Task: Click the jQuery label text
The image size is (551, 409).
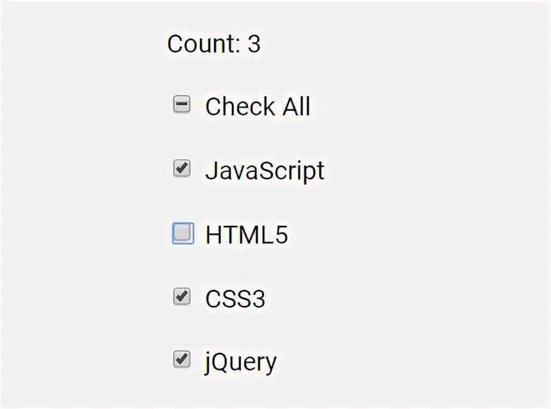Action: (x=241, y=363)
